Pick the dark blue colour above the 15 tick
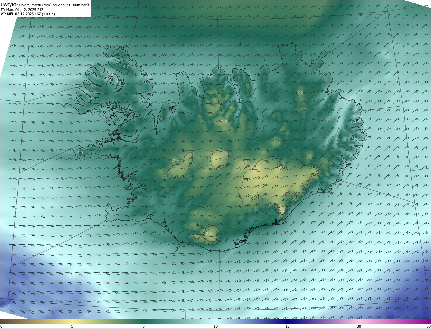 287,322
